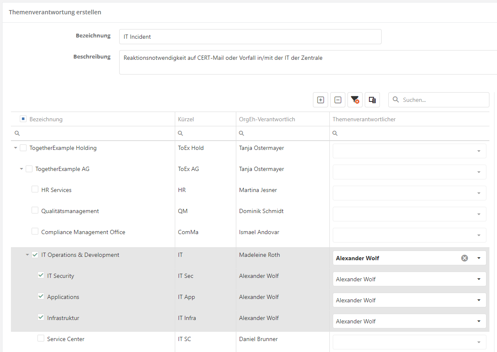
Task: Collapse the IT Operations & Development node
Action: (x=27, y=255)
